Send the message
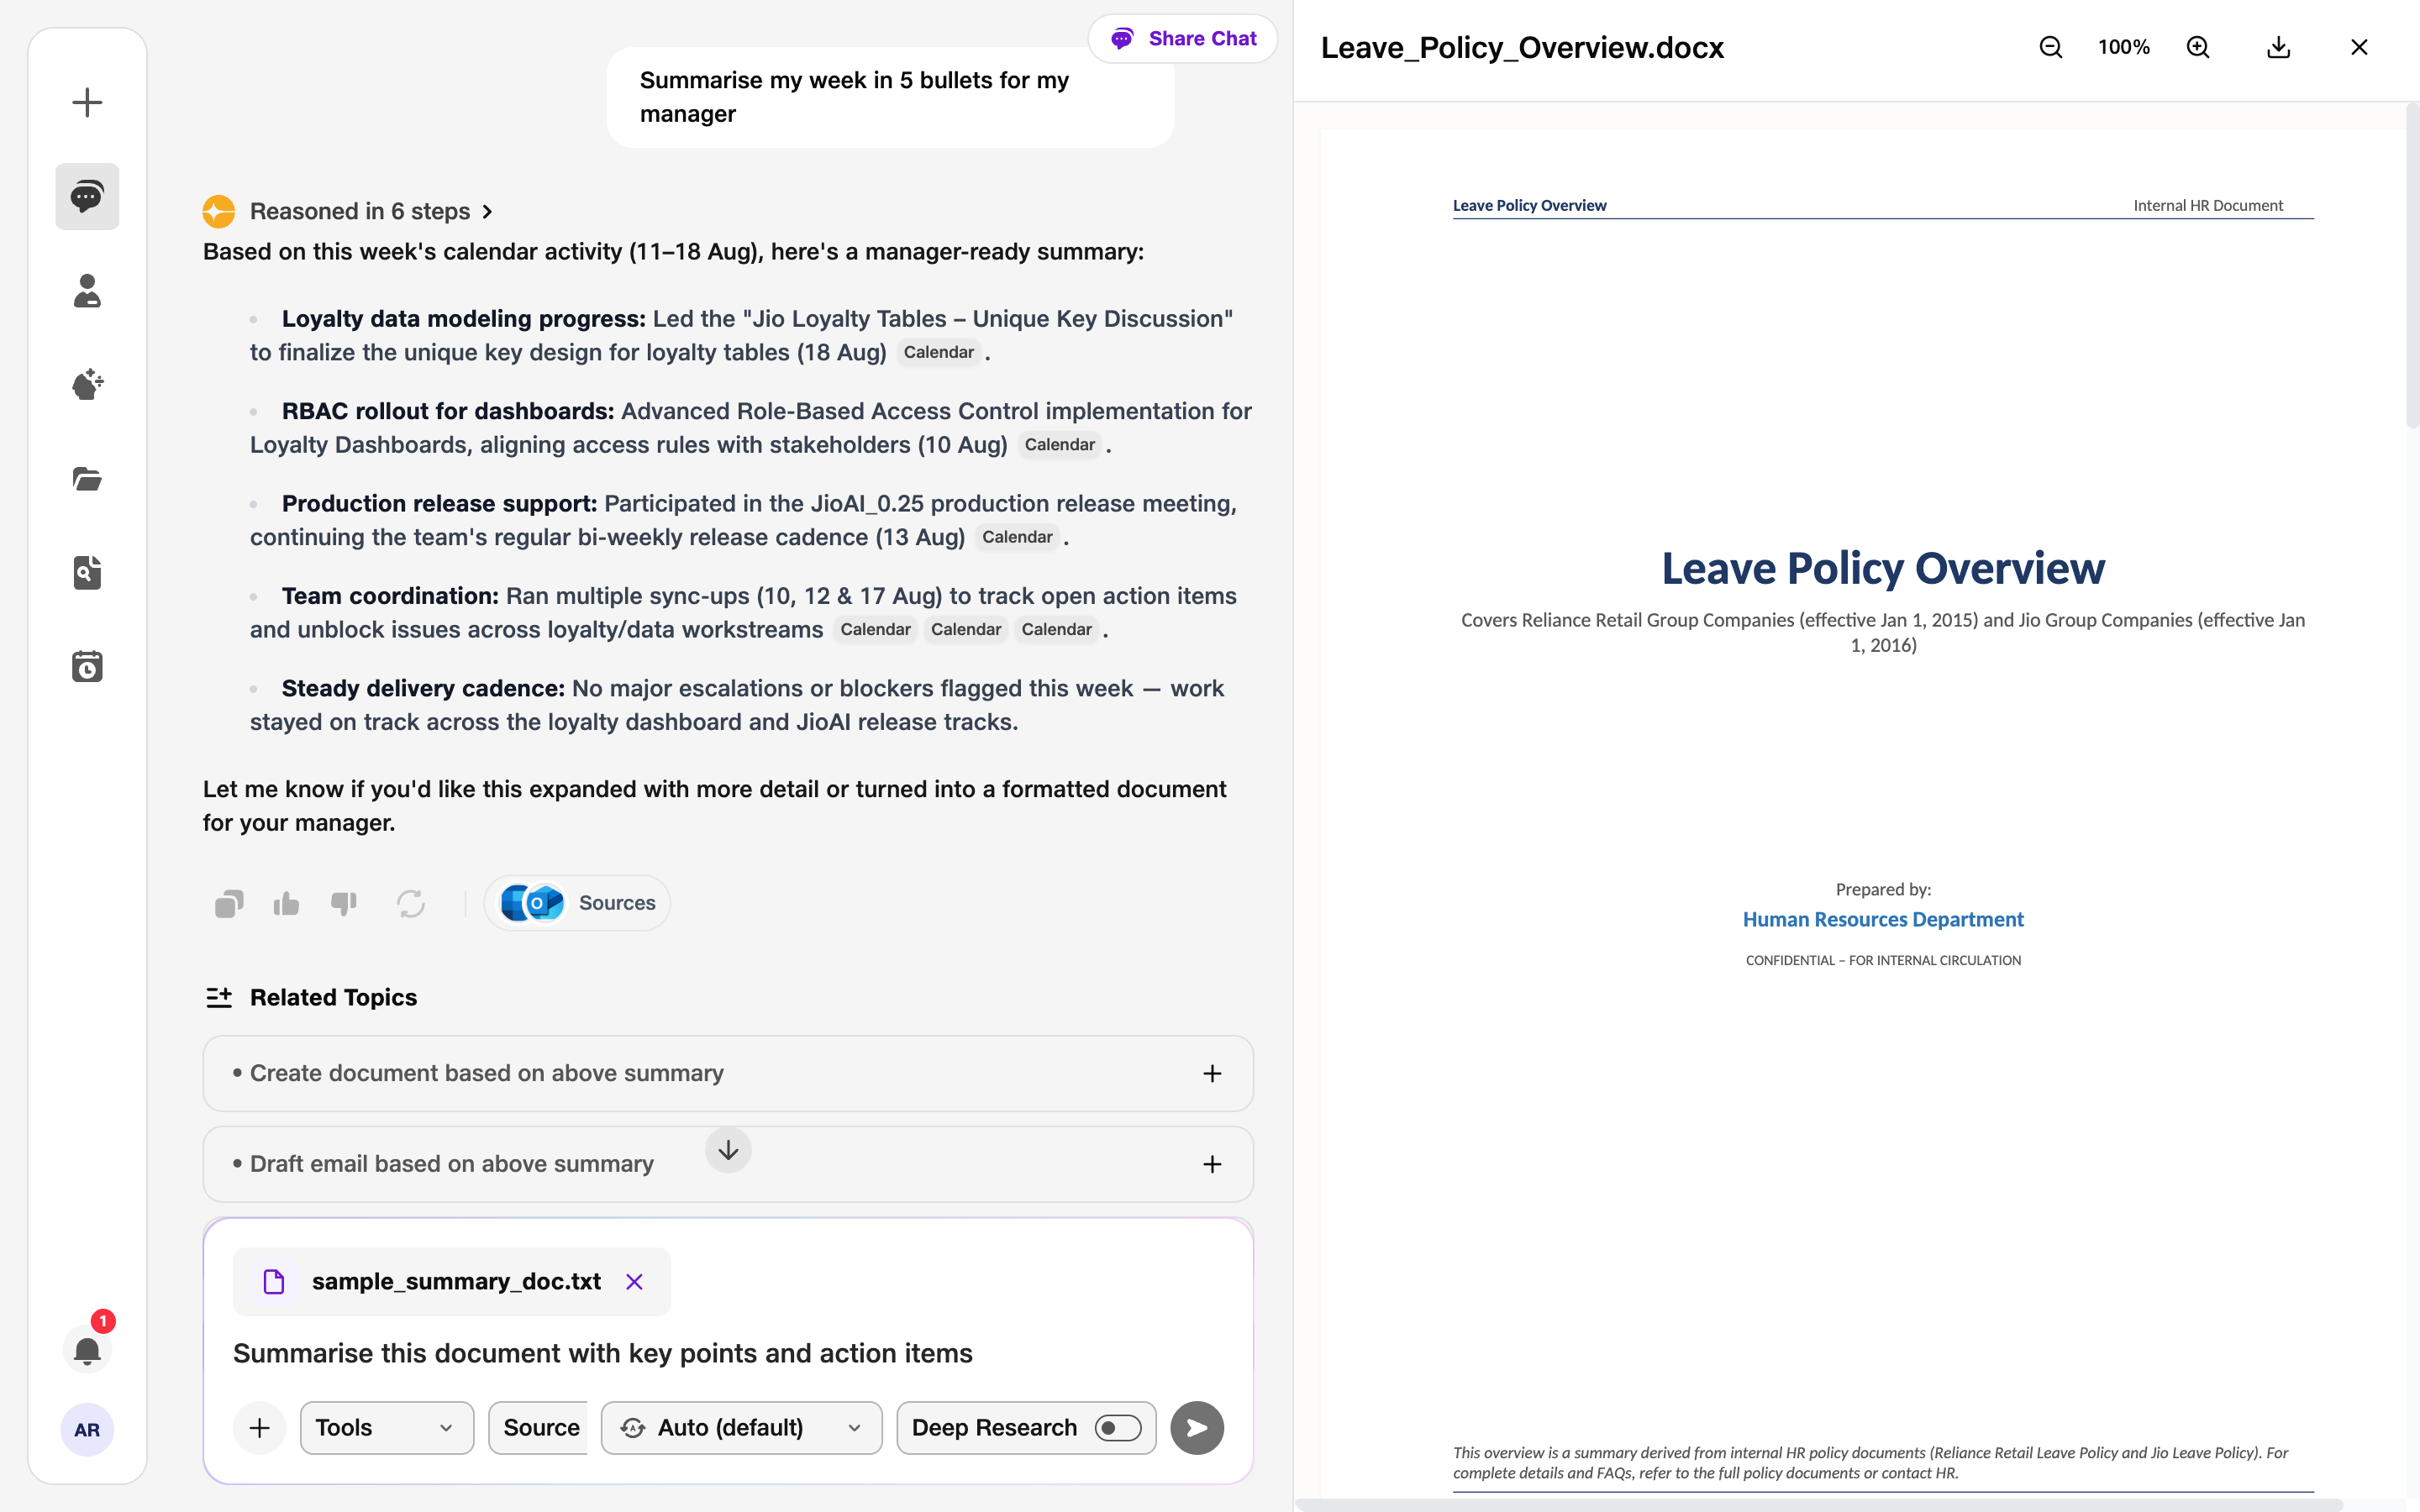This screenshot has height=1512, width=2420. point(1197,1428)
